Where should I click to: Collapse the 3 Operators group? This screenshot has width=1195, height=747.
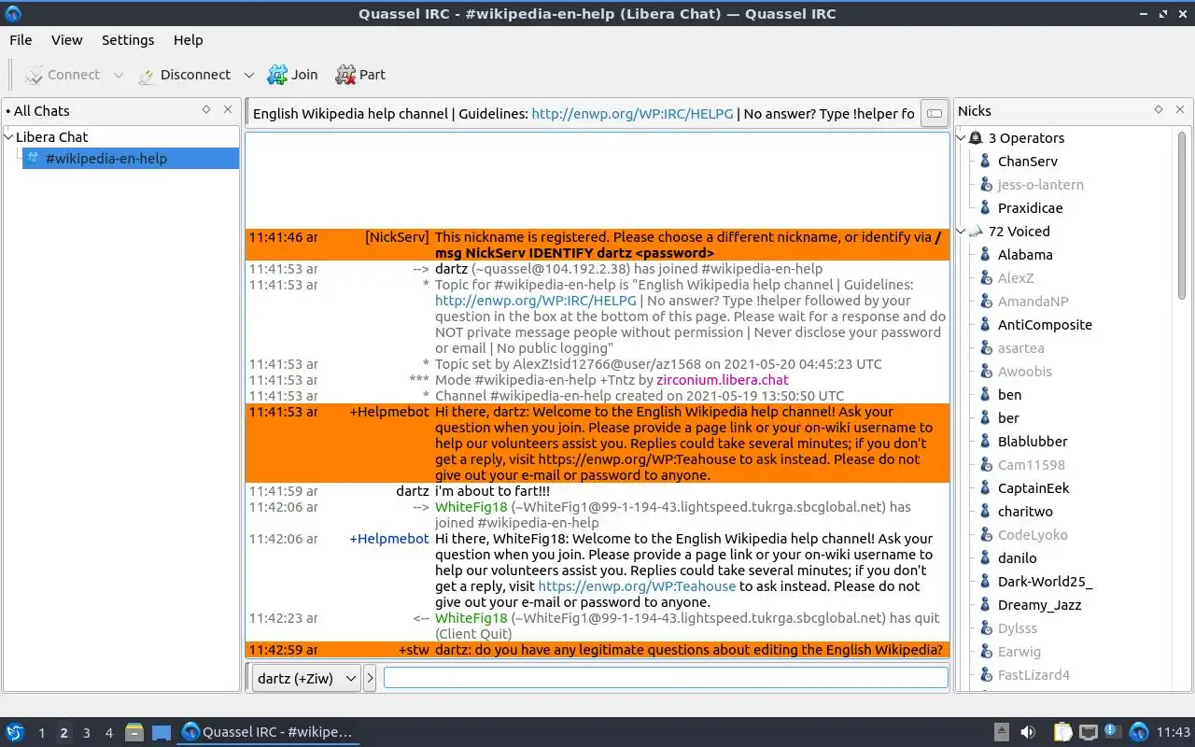[x=963, y=138]
